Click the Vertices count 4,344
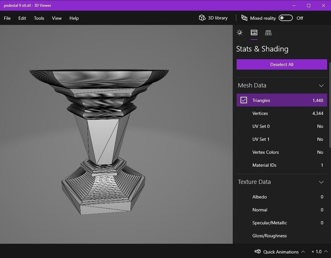The image size is (331, 258). pyautogui.click(x=318, y=113)
